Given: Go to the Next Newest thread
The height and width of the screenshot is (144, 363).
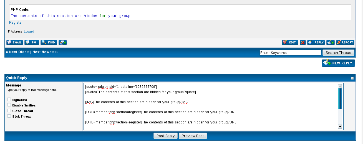Looking at the screenshot, I should click(45, 52).
